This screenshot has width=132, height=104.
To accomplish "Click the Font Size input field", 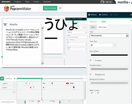I will click(101, 45).
